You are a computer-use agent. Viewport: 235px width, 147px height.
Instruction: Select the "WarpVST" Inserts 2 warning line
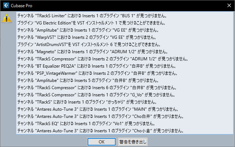87,37
